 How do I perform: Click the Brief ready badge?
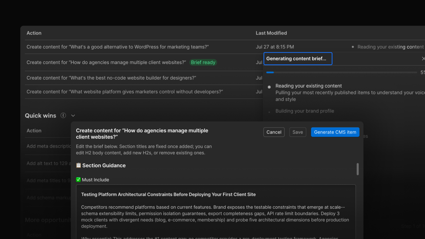(x=203, y=62)
